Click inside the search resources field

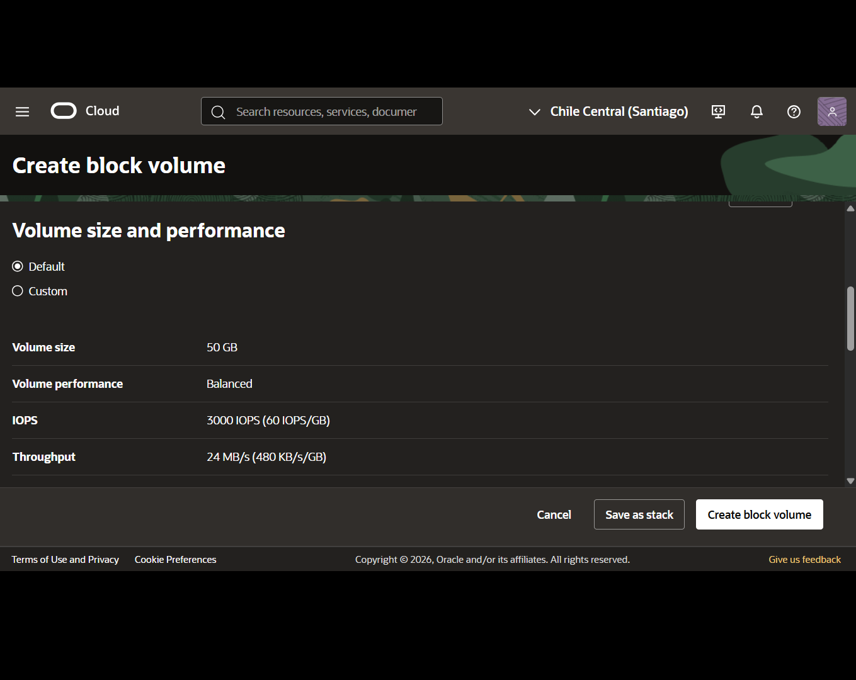pyautogui.click(x=328, y=111)
